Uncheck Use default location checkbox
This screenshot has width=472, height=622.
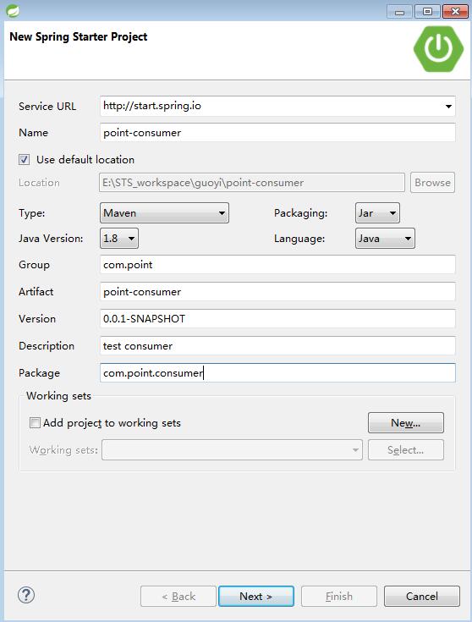[x=24, y=159]
